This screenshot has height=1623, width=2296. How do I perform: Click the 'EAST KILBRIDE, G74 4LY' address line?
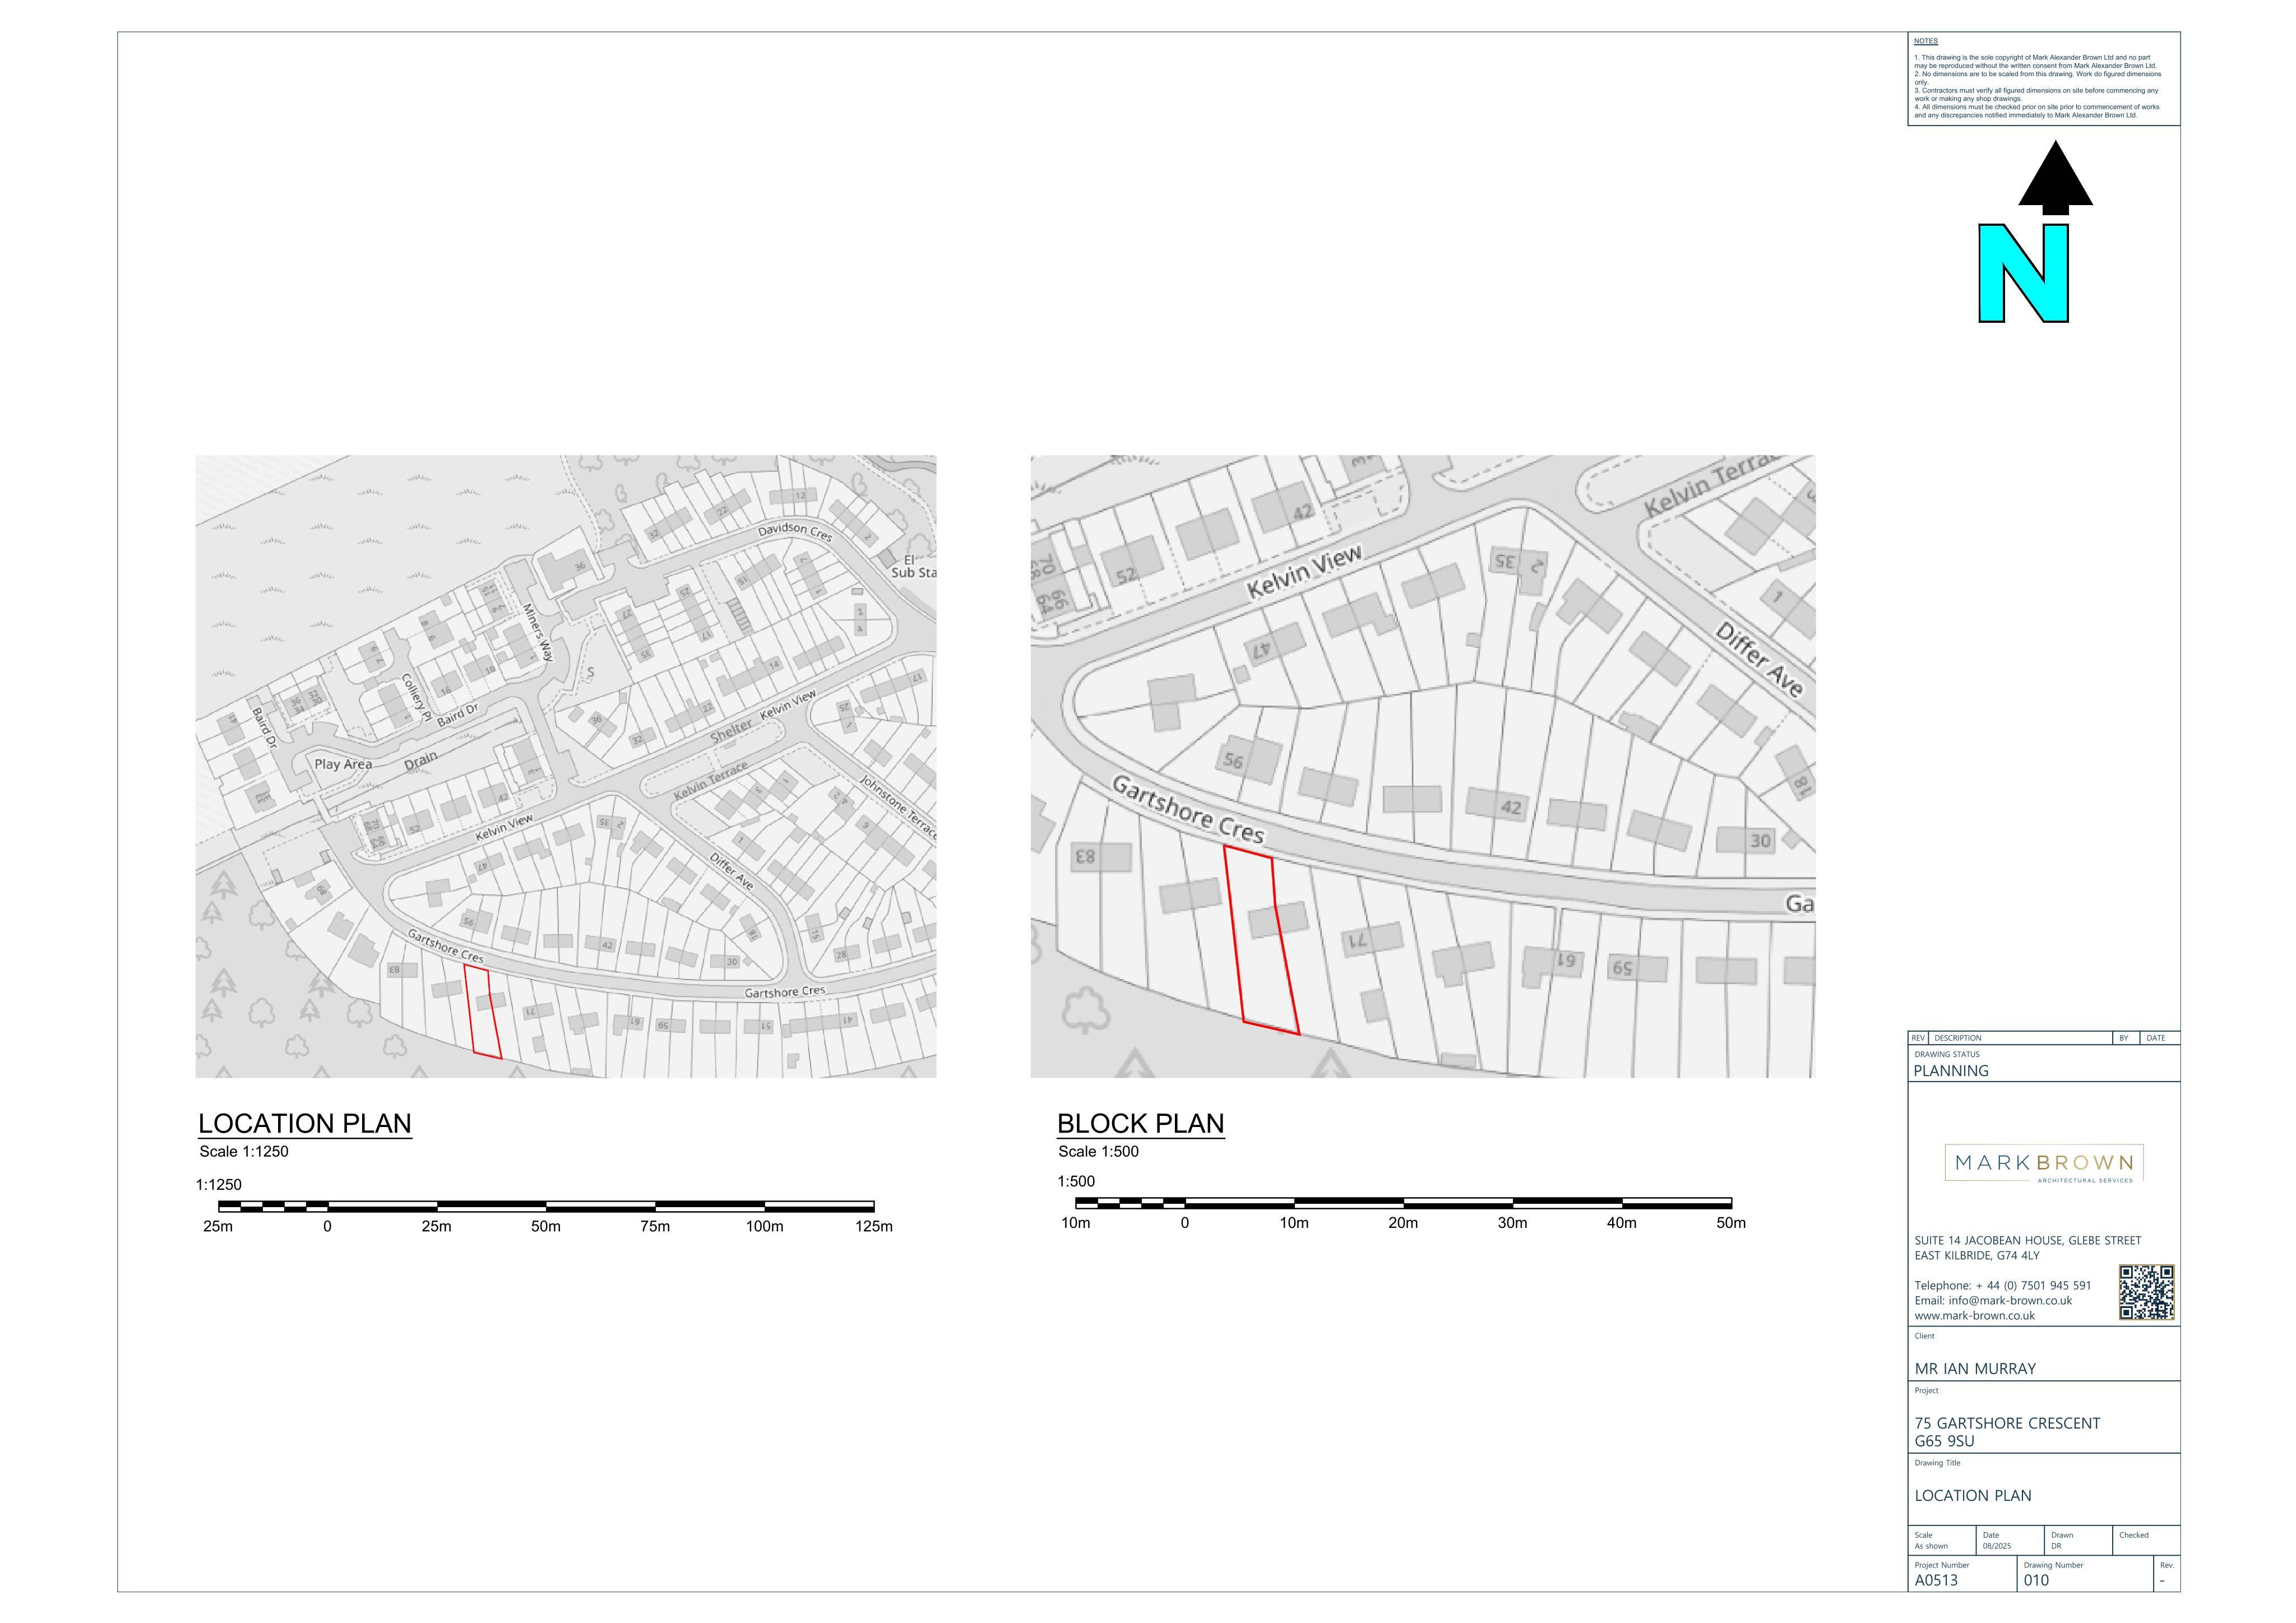point(1977,1255)
